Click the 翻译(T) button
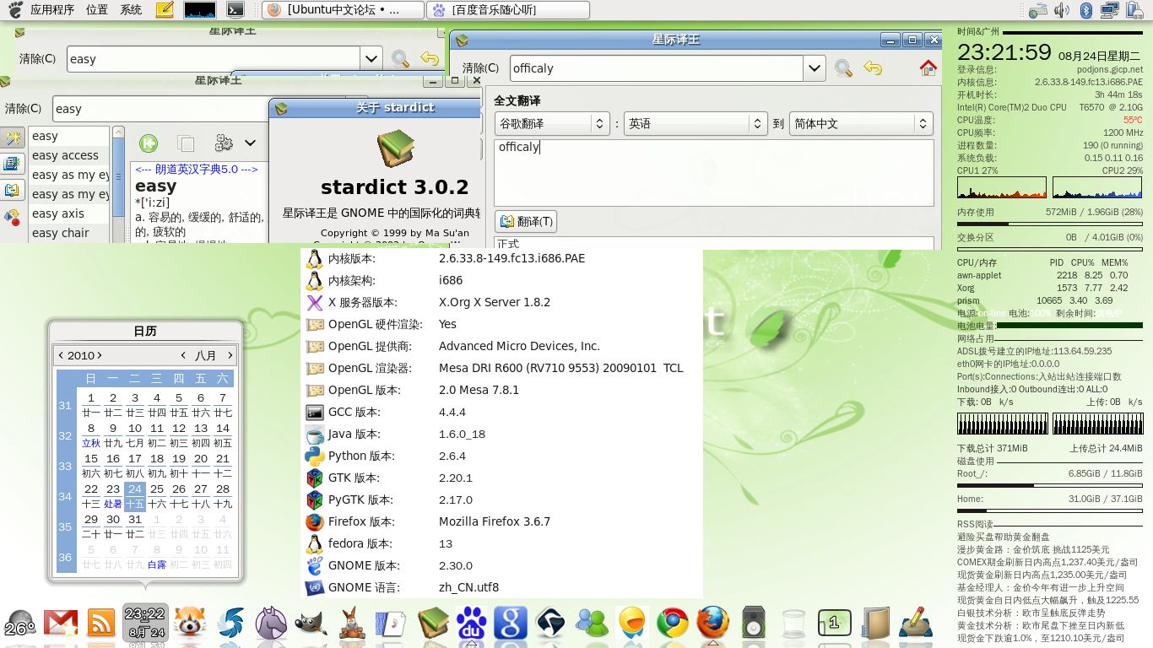Viewport: 1153px width, 648px height. (x=526, y=222)
